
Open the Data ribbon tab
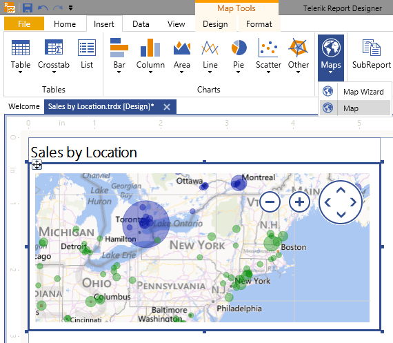[141, 24]
